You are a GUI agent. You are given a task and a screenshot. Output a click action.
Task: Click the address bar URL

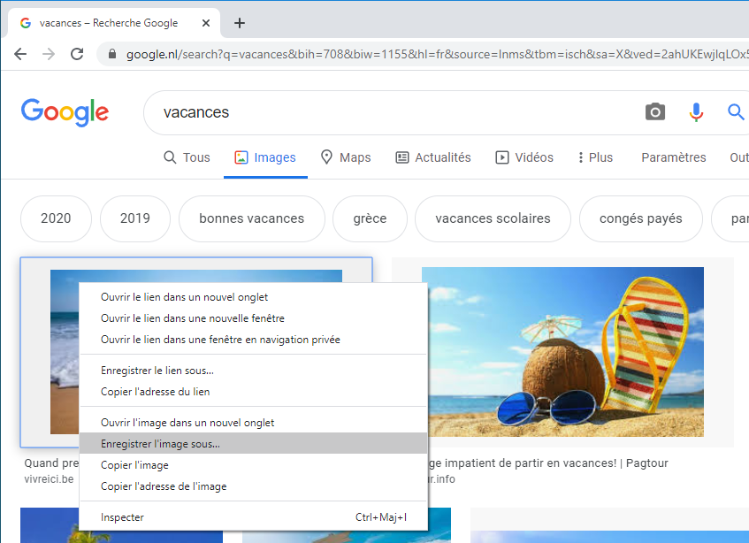pos(437,54)
